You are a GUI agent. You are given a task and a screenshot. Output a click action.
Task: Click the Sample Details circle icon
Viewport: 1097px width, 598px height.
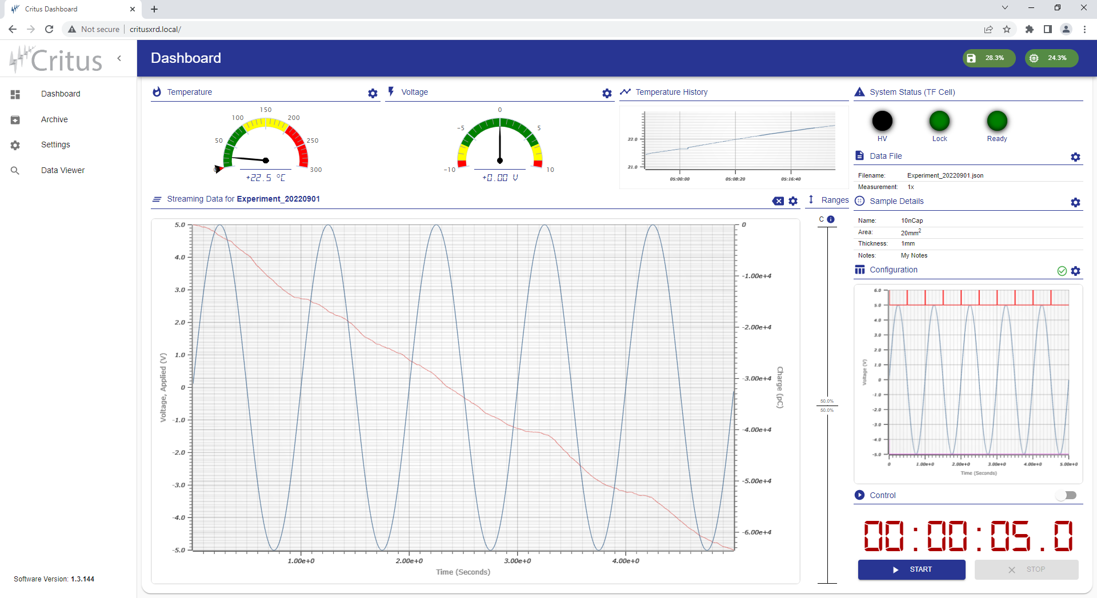859,201
